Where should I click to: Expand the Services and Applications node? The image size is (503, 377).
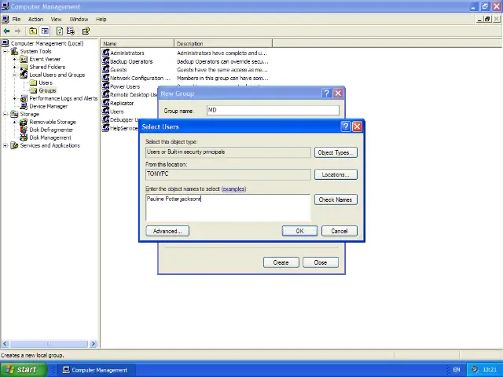6,145
